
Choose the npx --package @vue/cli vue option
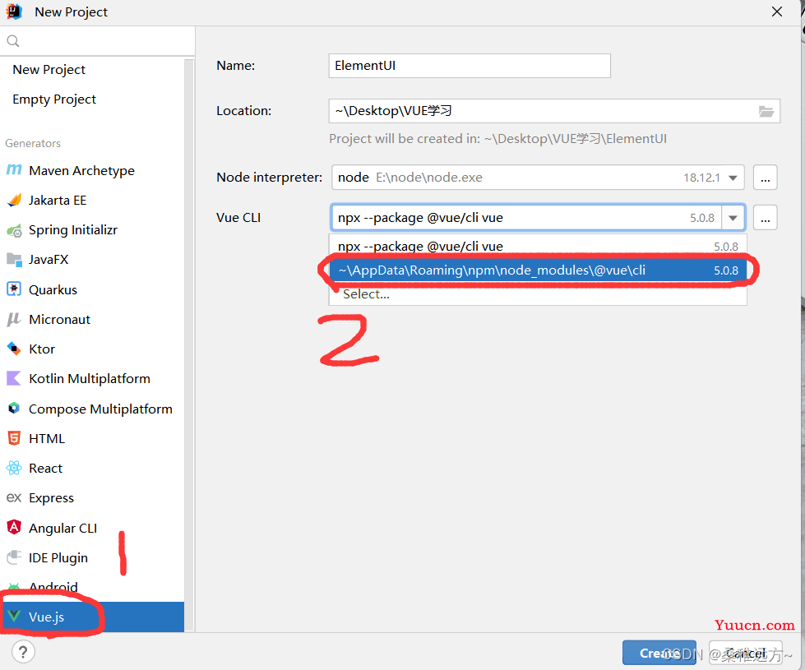(538, 247)
